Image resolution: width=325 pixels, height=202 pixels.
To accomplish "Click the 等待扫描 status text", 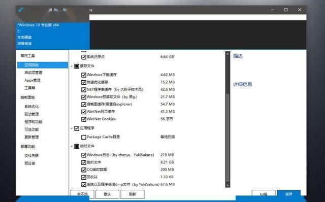I will pos(168,137).
